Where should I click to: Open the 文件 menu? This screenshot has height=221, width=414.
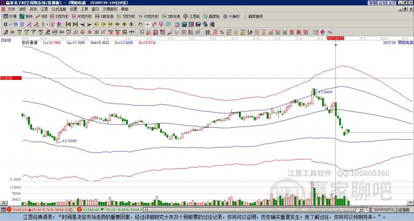pos(11,9)
